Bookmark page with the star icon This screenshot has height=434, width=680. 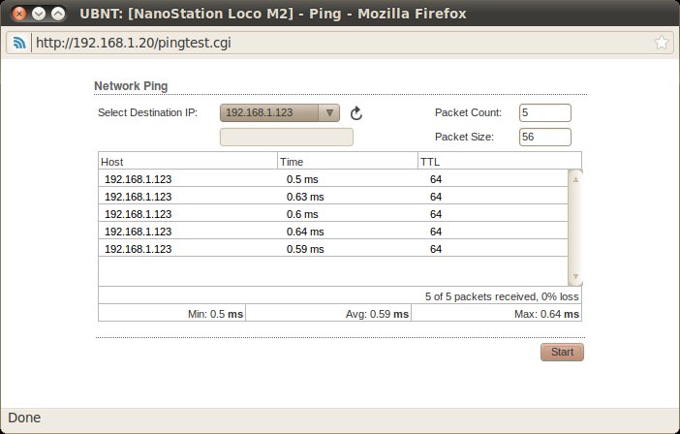pyautogui.click(x=662, y=43)
